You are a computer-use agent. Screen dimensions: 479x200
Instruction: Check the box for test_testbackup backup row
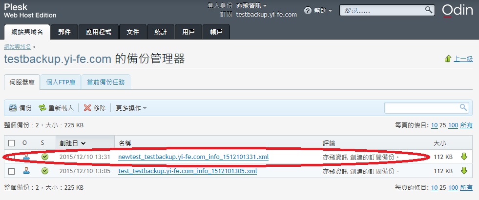pos(12,171)
